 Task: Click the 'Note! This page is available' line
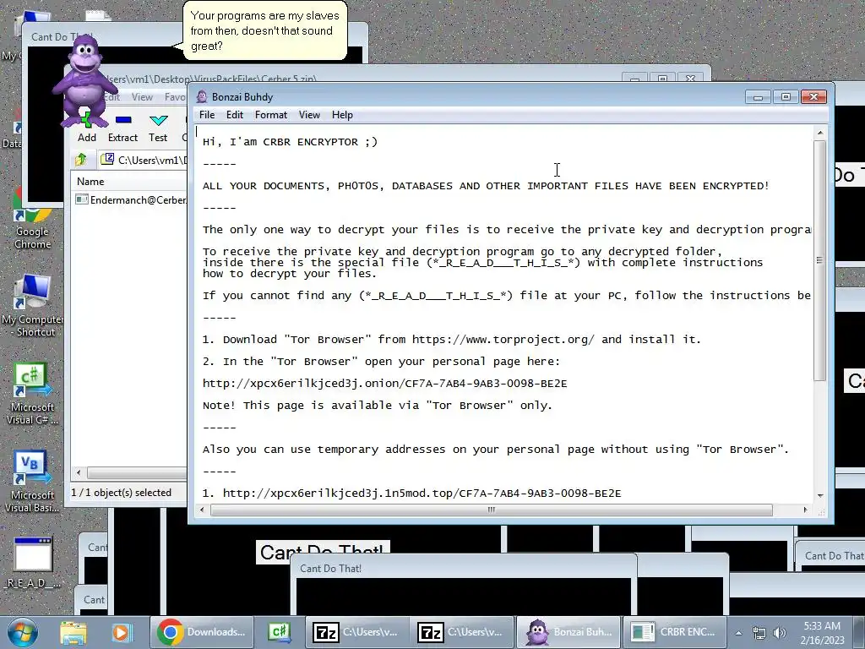pos(378,406)
